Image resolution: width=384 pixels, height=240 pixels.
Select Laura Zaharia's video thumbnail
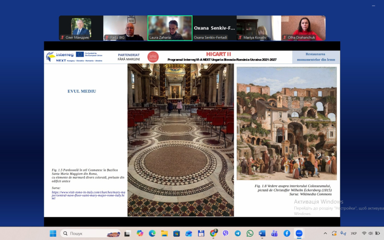tap(170, 28)
